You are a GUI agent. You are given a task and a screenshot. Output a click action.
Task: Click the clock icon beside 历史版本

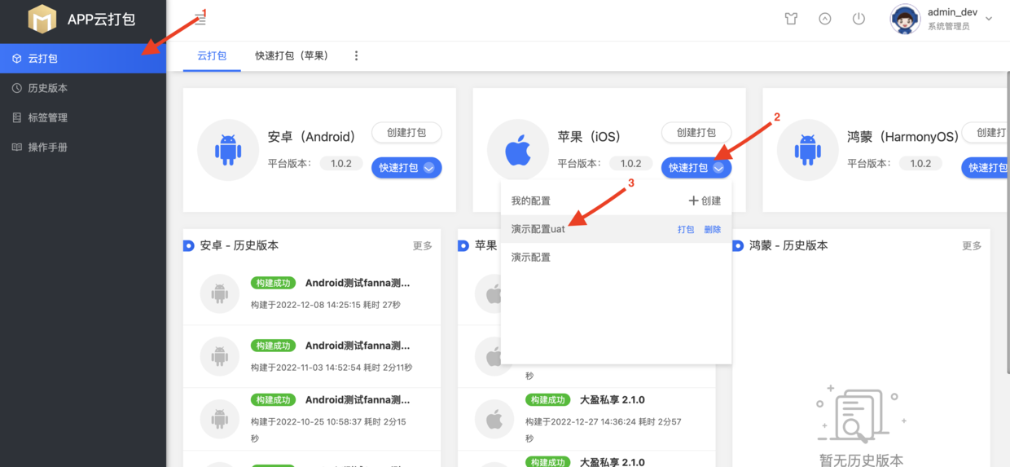pyautogui.click(x=17, y=88)
